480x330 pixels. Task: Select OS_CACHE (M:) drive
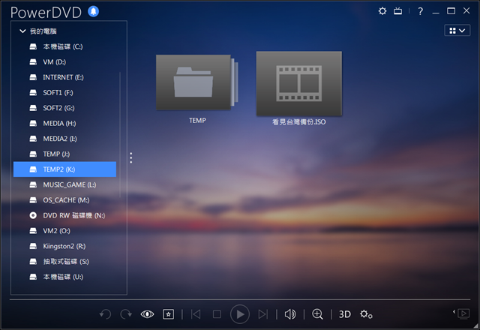tap(65, 200)
